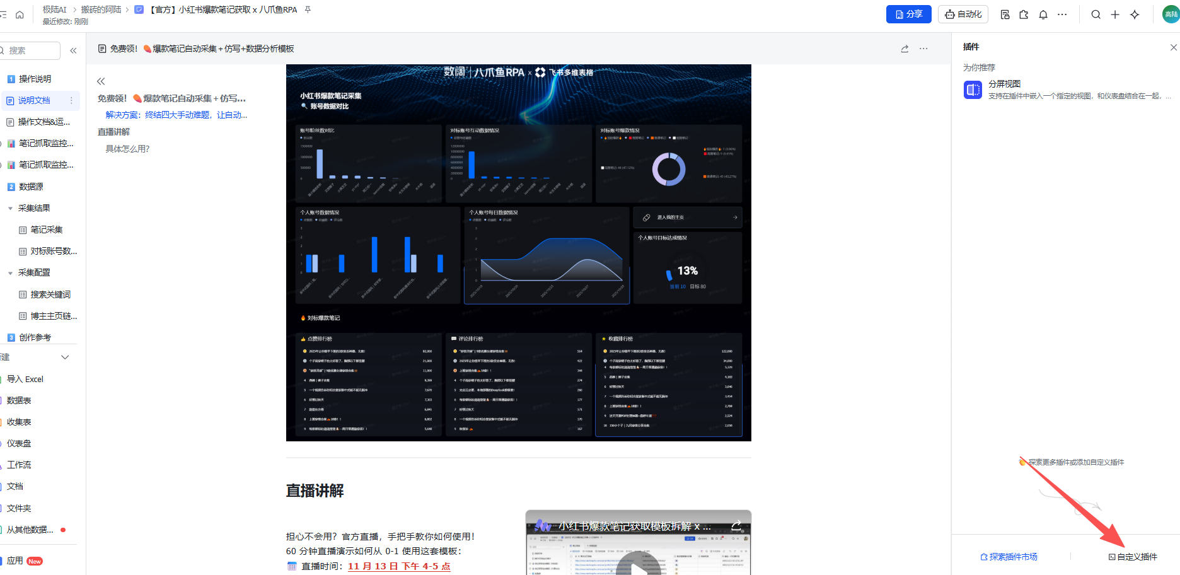The image size is (1180, 575).
Task: Open notifications bell icon
Action: coord(1043,15)
